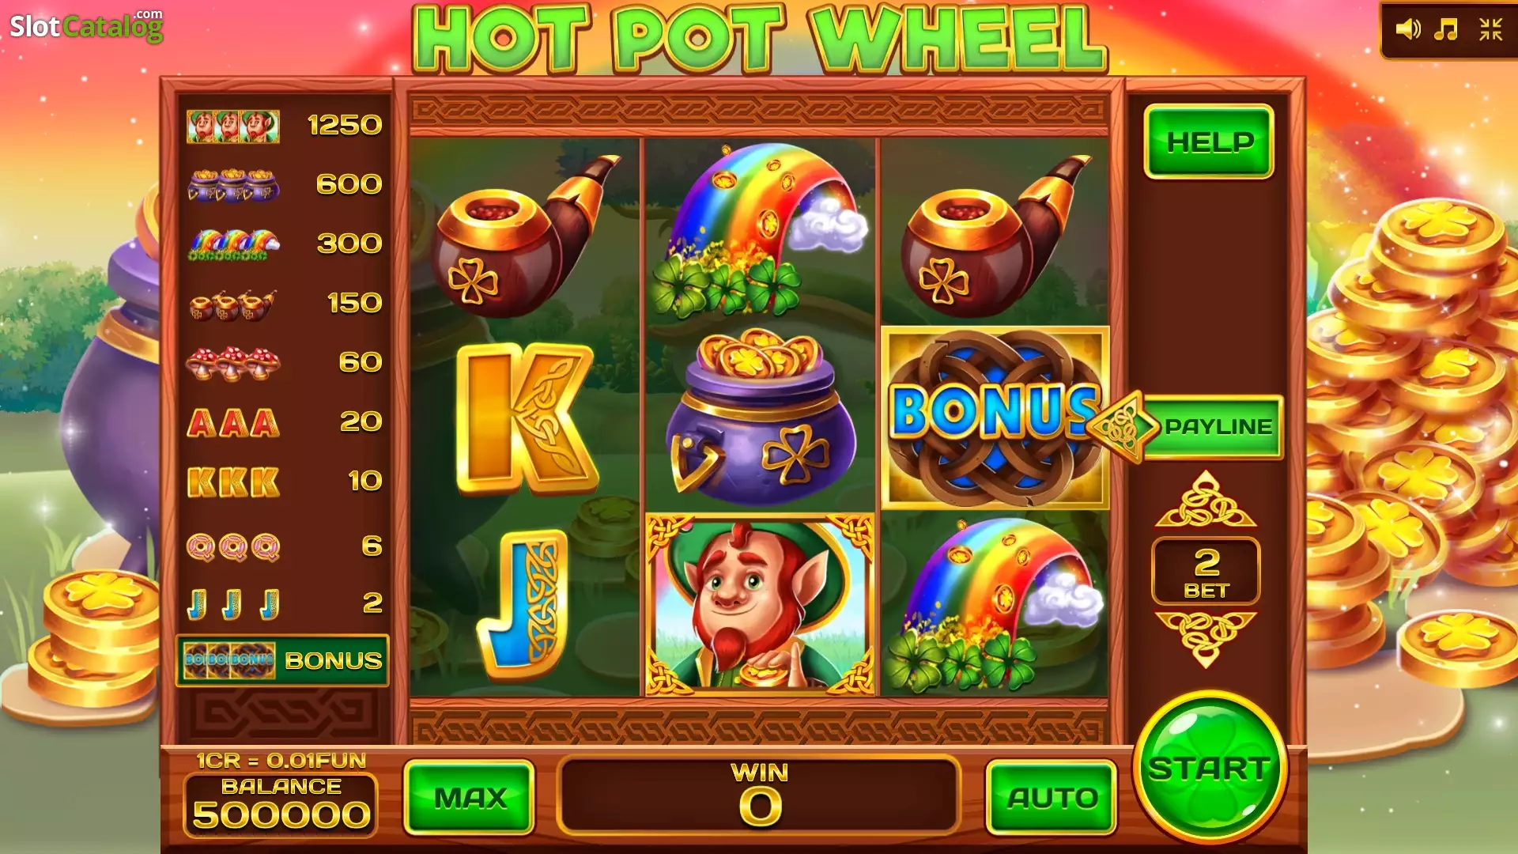Viewport: 1518px width, 854px height.
Task: Select the PAYLINE indicator button
Action: click(1186, 427)
